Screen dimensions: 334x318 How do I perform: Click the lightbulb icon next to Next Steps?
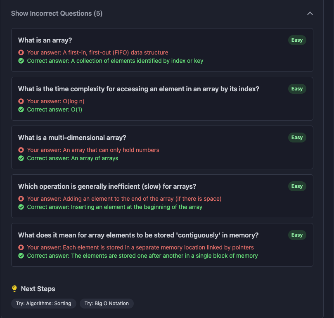[x=14, y=289]
